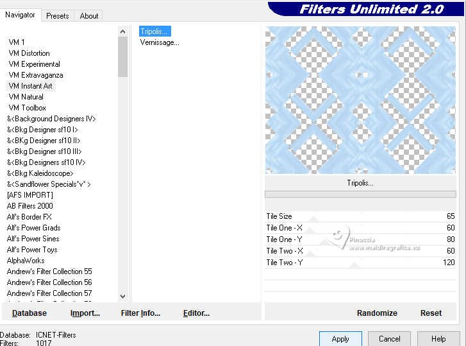Screen dimensions: 466x346
Task: Select &<Bkg Designers sf10 IV> category
Action: (46, 162)
